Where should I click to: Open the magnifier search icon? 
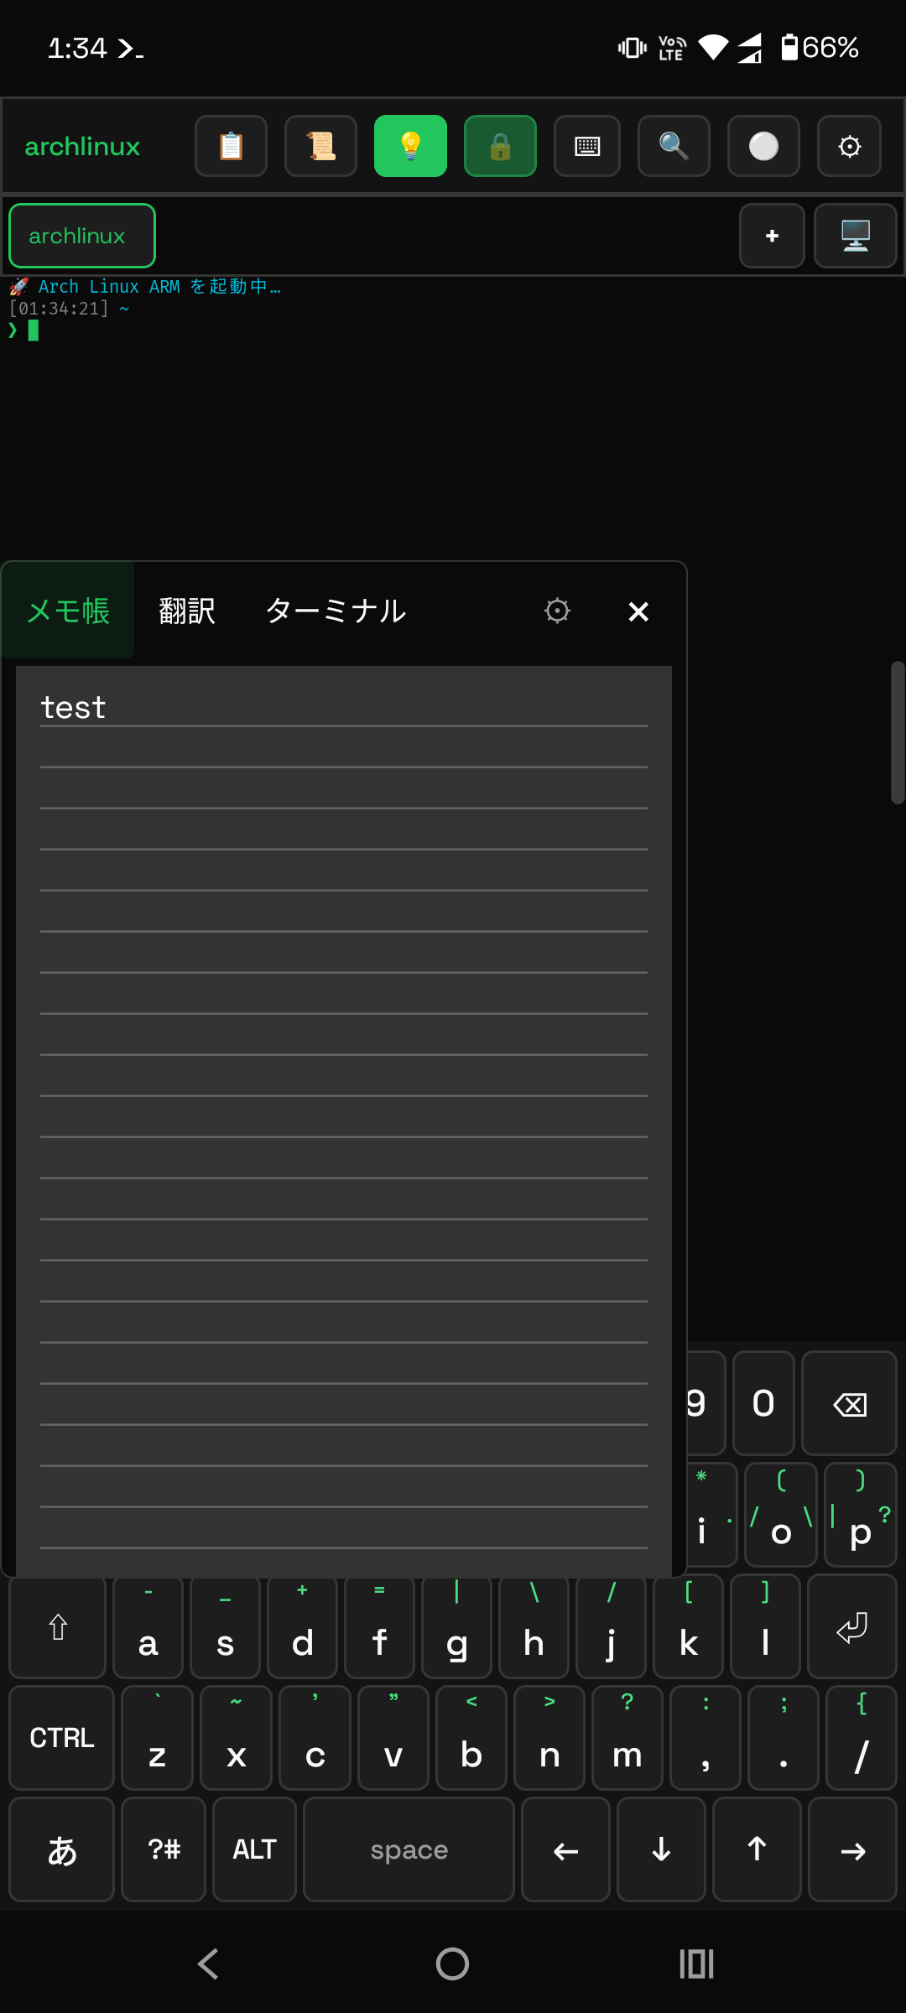click(674, 146)
